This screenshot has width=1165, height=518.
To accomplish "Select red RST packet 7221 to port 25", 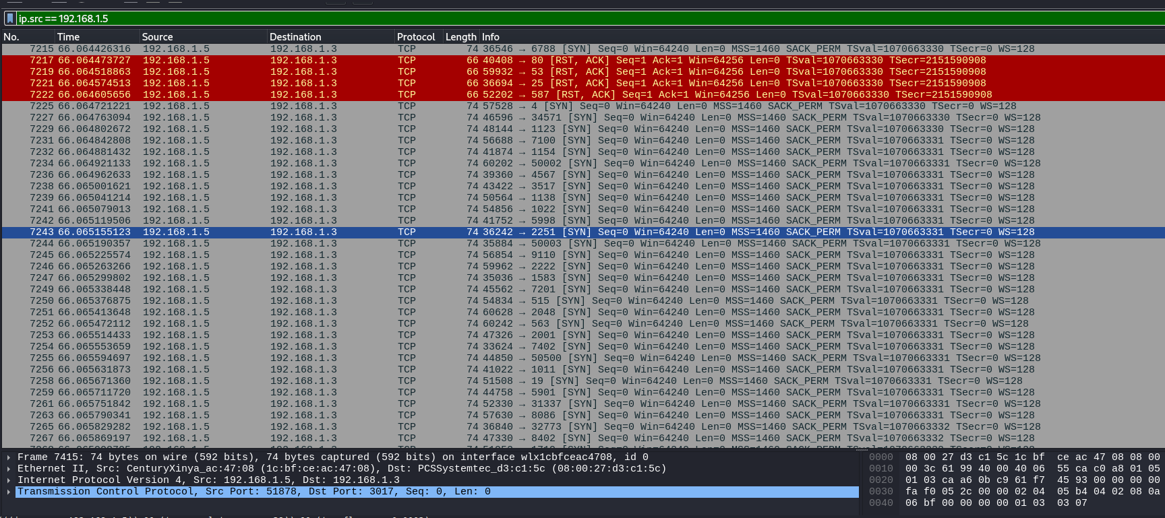I will 583,84.
